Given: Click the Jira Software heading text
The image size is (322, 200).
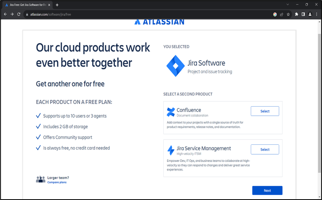Looking at the screenshot, I should pos(206,63).
